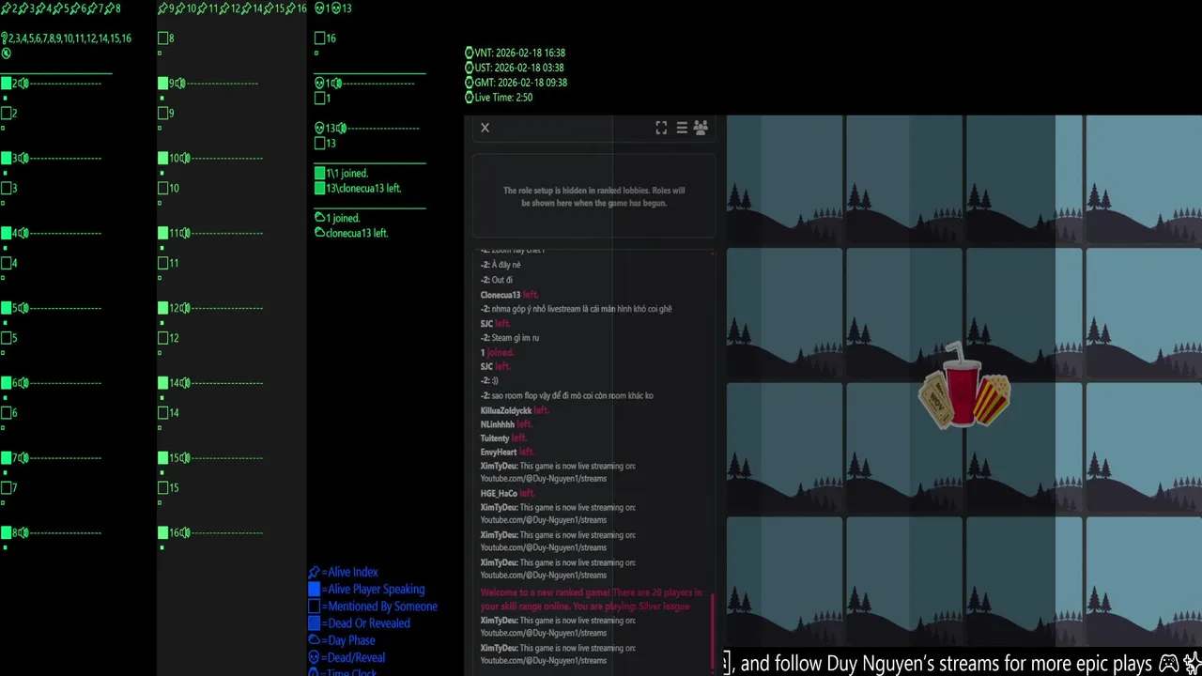Click the clock icon next to GMT time
Viewport: 1202px width, 676px height.
pos(470,83)
